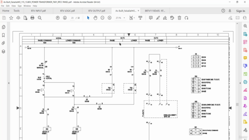
Task: Select the Highlight pen tool
Action: (158, 18)
